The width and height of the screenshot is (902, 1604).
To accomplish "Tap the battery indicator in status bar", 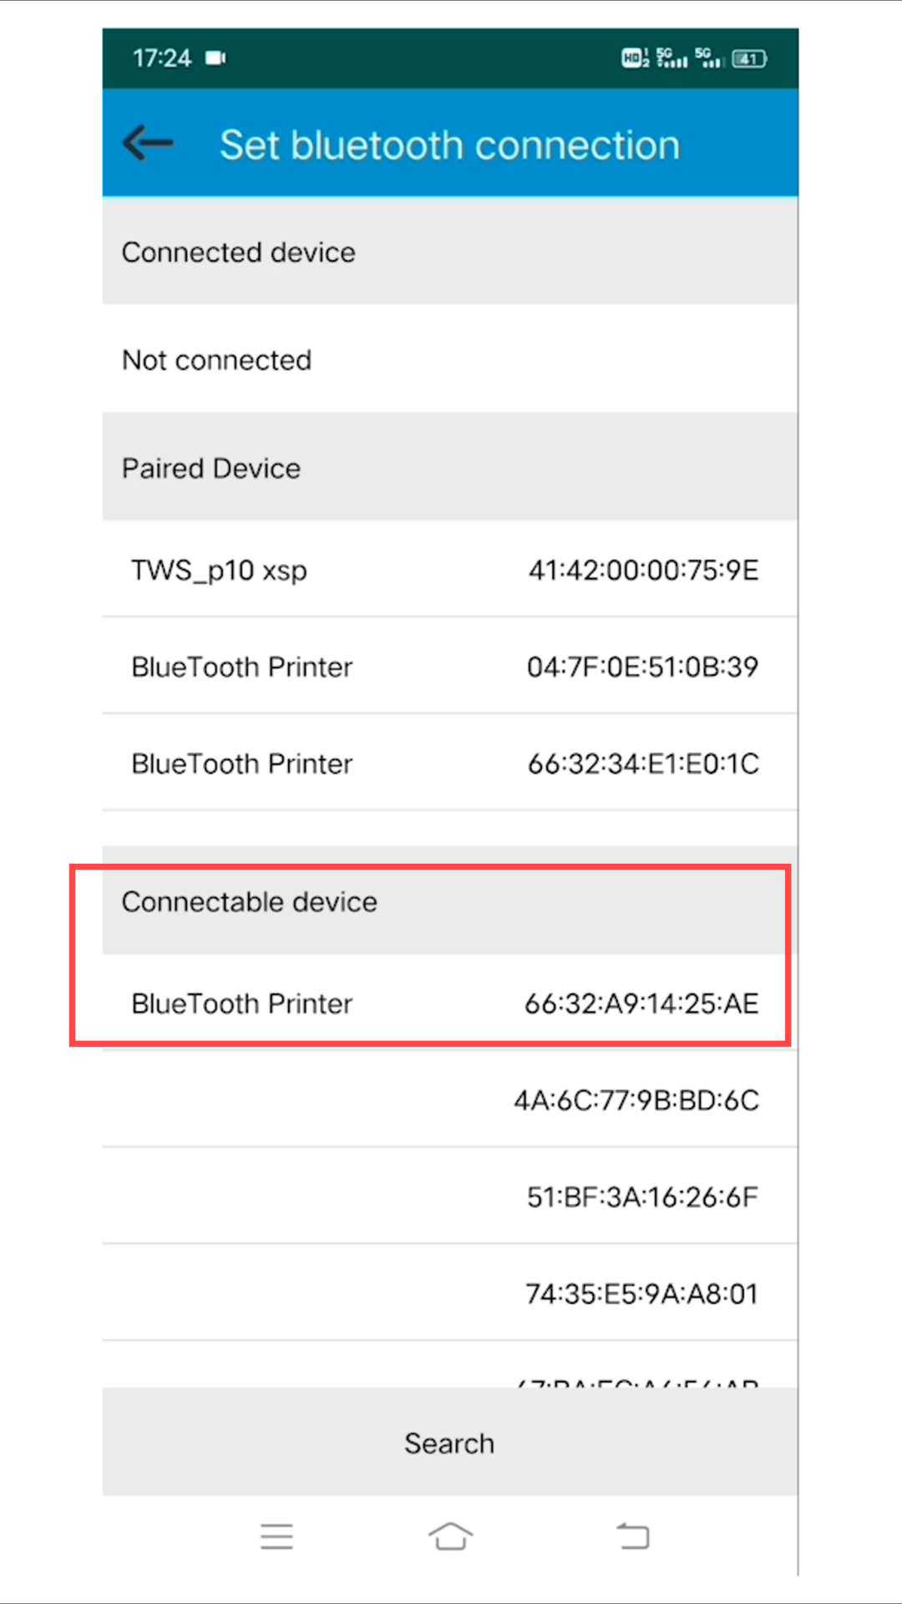I will coord(749,58).
